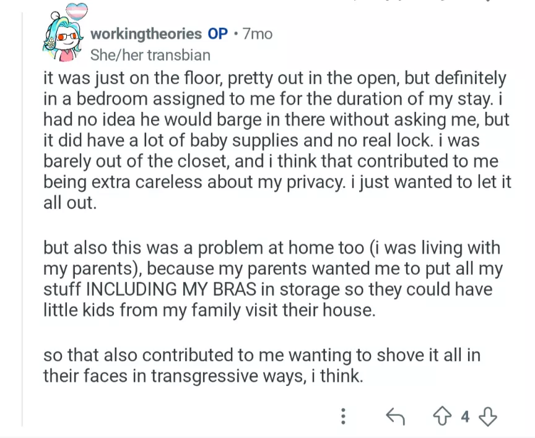Click the reply arrow icon
The height and width of the screenshot is (438, 535).
click(x=395, y=416)
